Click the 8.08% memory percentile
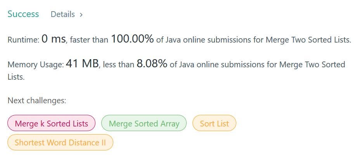This screenshot has height=157, width=355. point(152,64)
